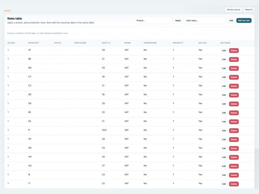Viewport: 259px width, 194px height.
Task: Delete the CZ rate row
Action: 234,86
